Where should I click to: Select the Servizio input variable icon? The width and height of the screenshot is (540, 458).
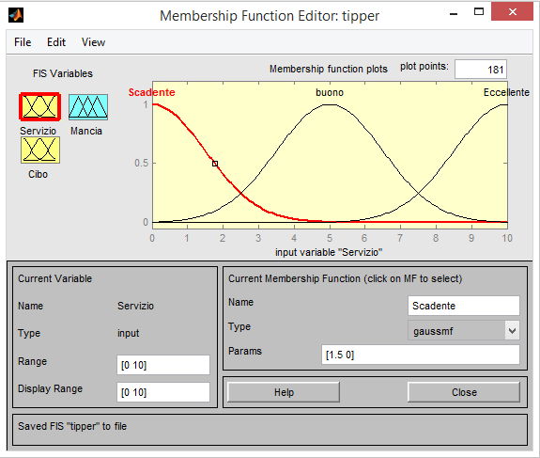(40, 106)
